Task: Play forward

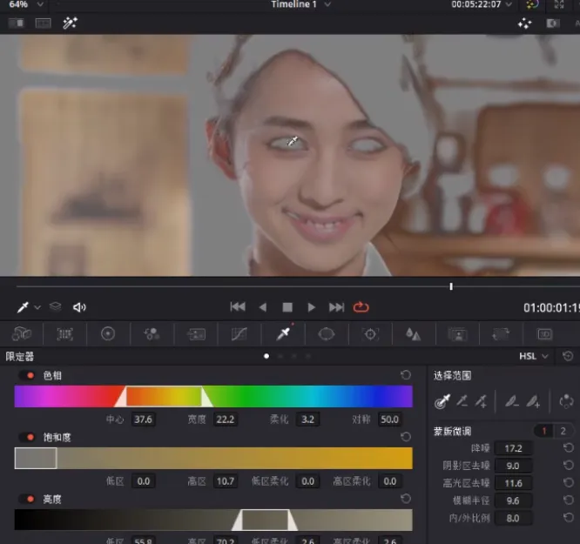Action: tap(312, 307)
